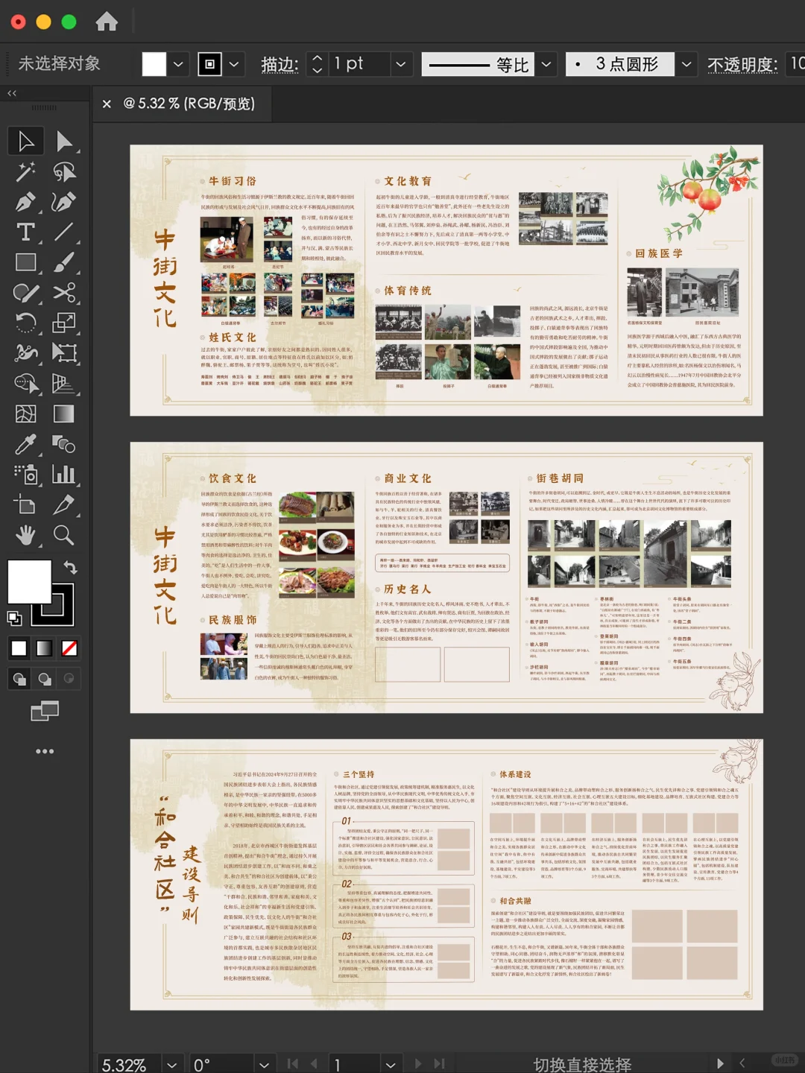Swap fill and stroke colors
The height and width of the screenshot is (1073, 805).
[x=70, y=567]
